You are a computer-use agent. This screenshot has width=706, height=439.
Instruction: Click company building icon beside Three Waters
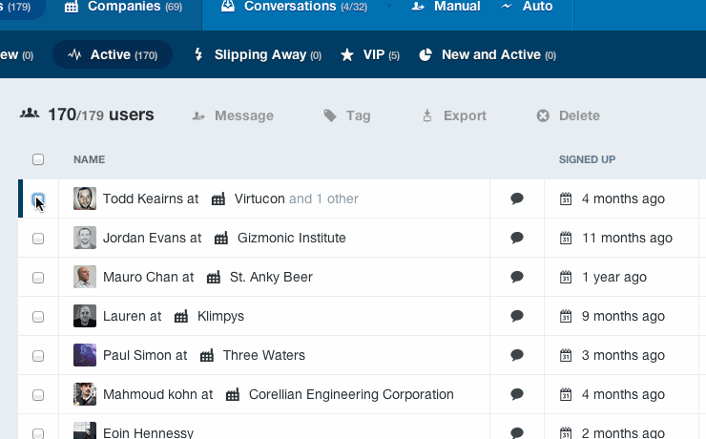point(207,355)
